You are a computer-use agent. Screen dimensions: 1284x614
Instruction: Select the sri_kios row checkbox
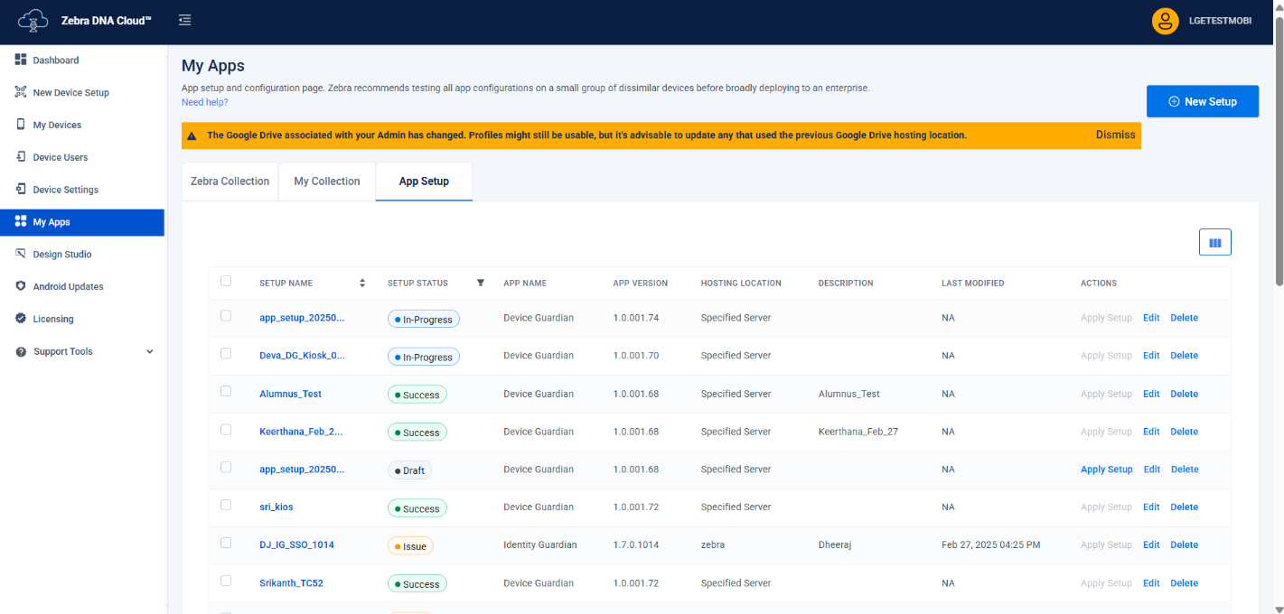226,506
